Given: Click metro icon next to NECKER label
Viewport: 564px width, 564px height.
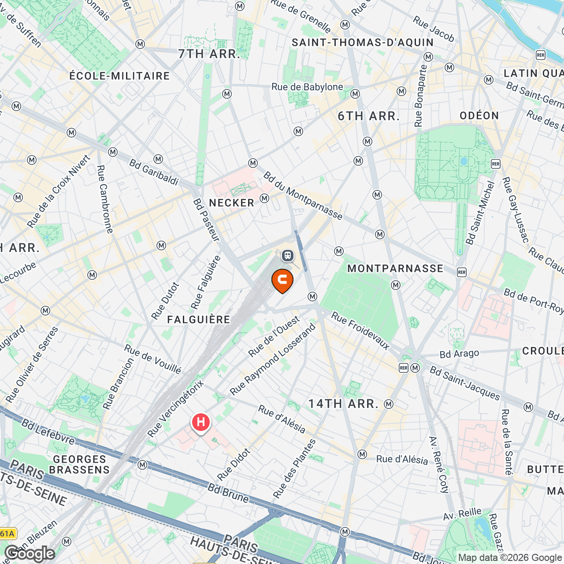Looking at the screenshot, I should 264,198.
